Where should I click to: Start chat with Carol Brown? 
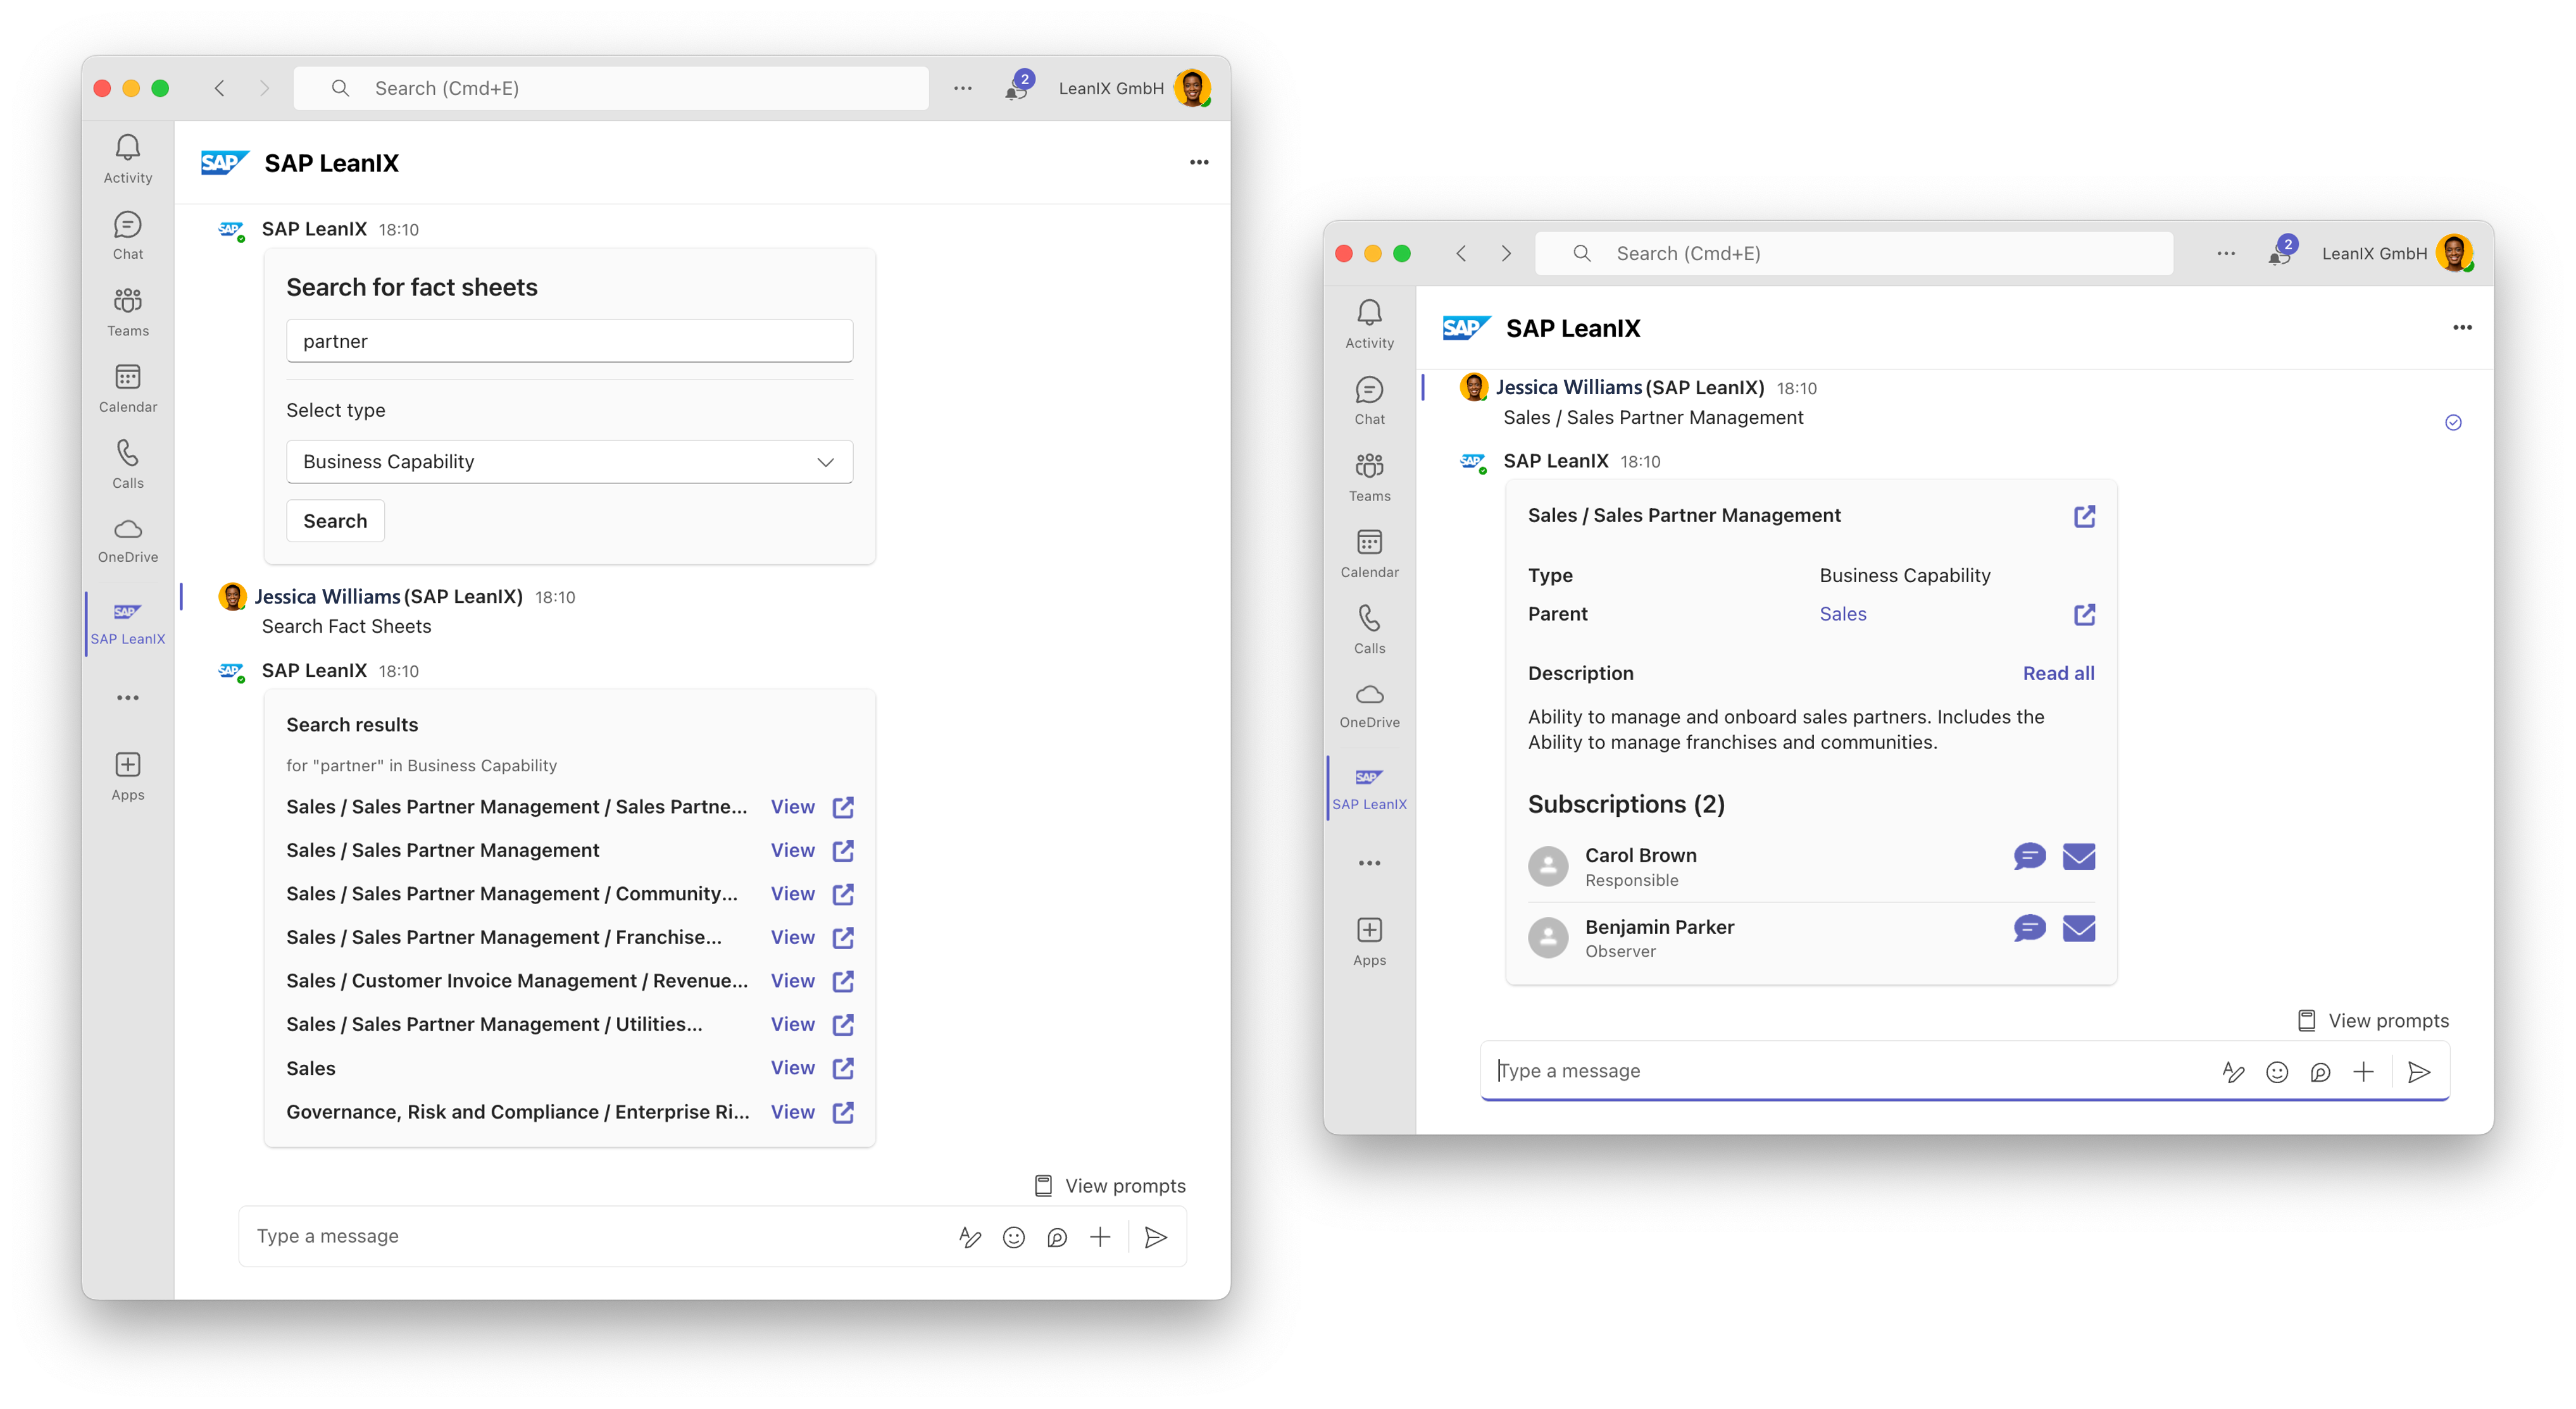click(x=2029, y=857)
